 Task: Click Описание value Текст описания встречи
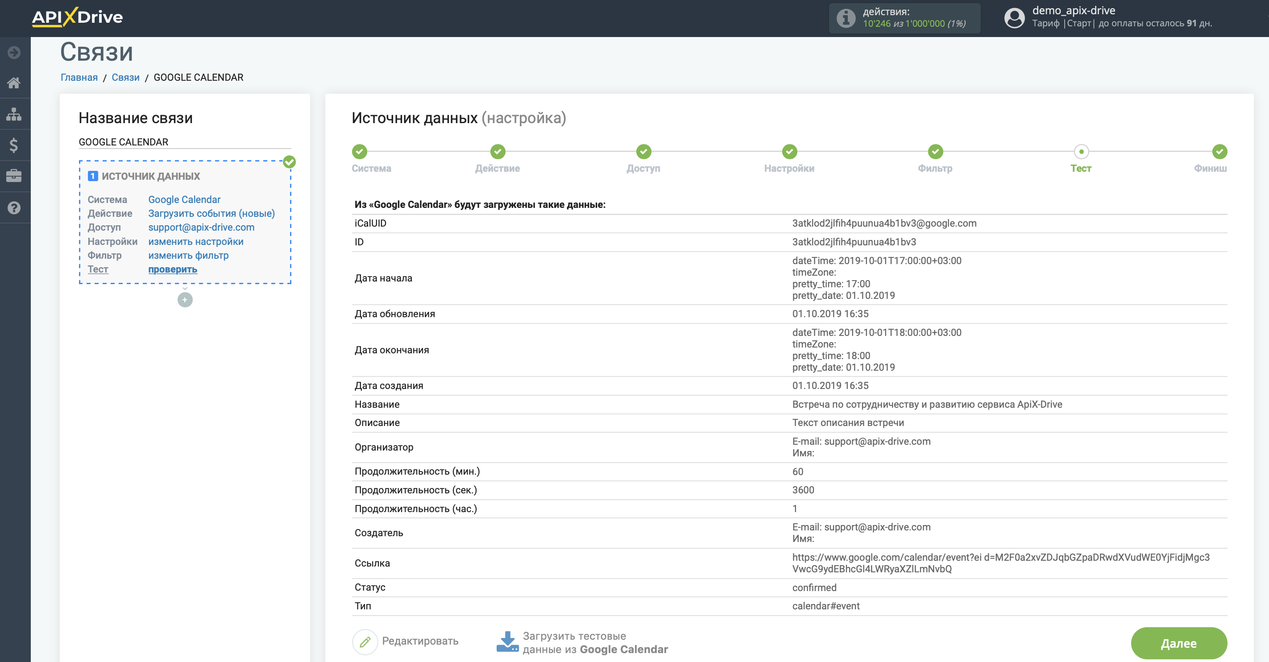[848, 422]
